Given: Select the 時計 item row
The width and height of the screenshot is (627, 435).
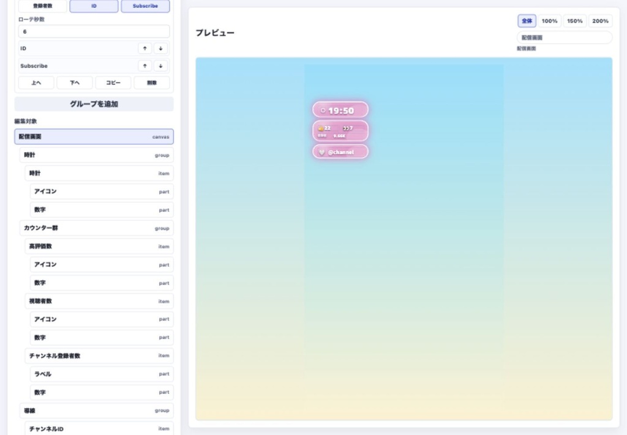Looking at the screenshot, I should (99, 173).
